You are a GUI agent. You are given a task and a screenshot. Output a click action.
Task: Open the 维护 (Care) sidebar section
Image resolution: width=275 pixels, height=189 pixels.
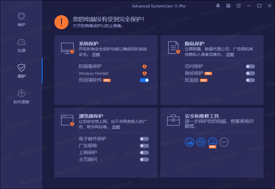point(21,19)
